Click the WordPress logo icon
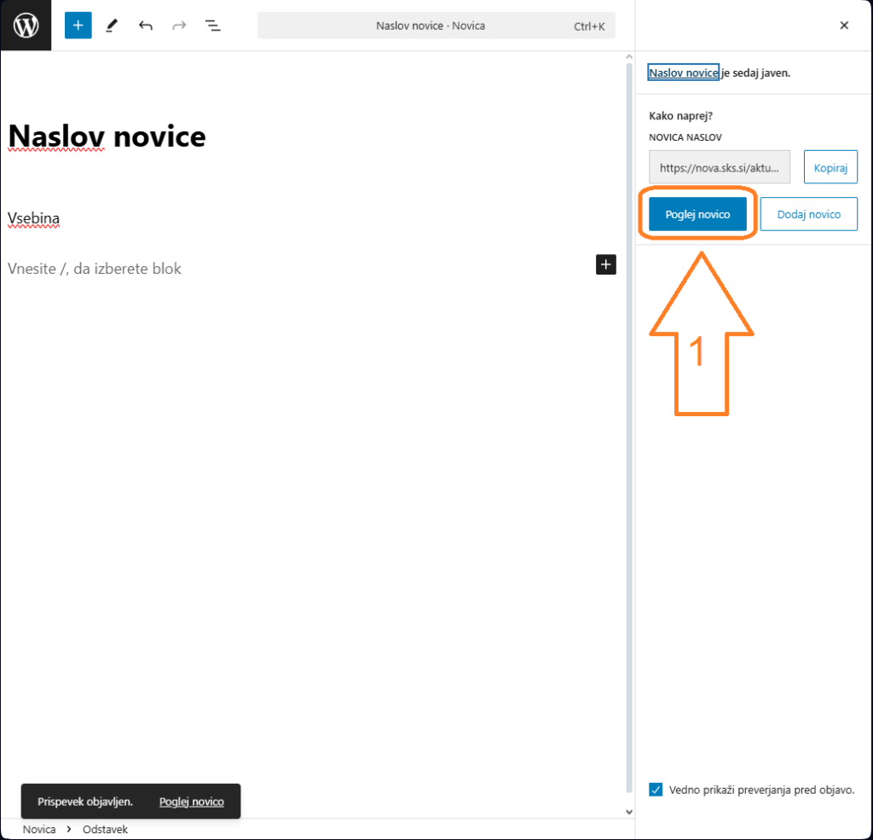Image resolution: width=873 pixels, height=840 pixels. pyautogui.click(x=26, y=26)
